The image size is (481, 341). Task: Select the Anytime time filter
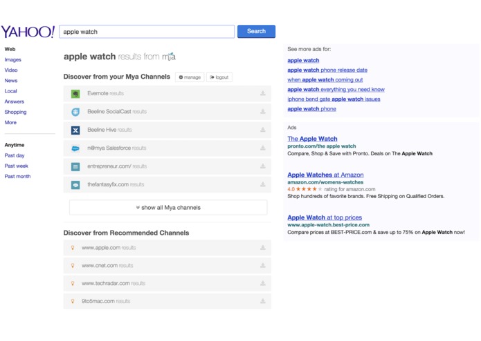[15, 145]
